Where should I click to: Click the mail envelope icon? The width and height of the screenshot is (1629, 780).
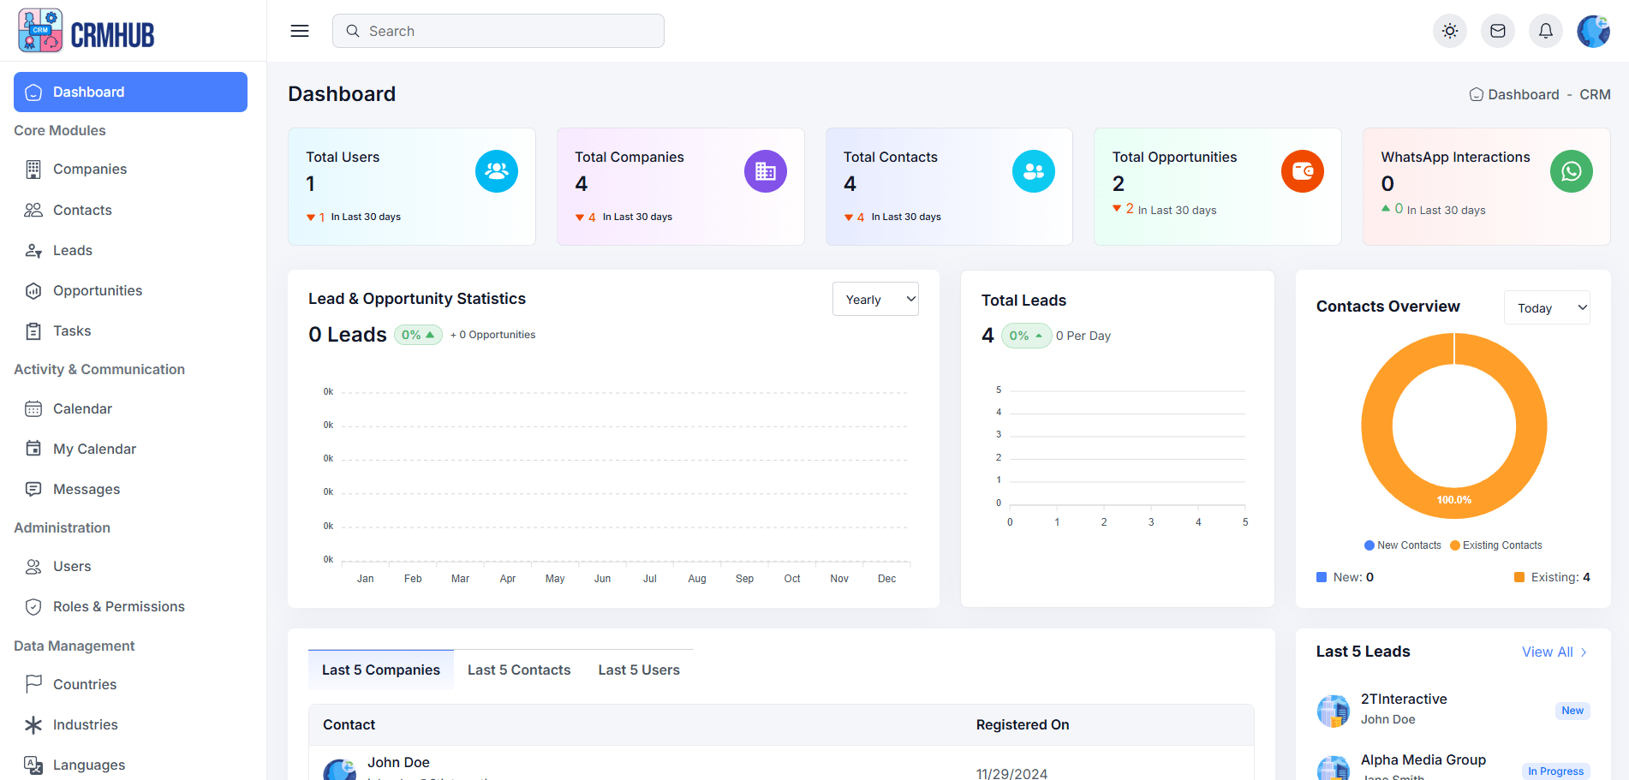pos(1497,30)
